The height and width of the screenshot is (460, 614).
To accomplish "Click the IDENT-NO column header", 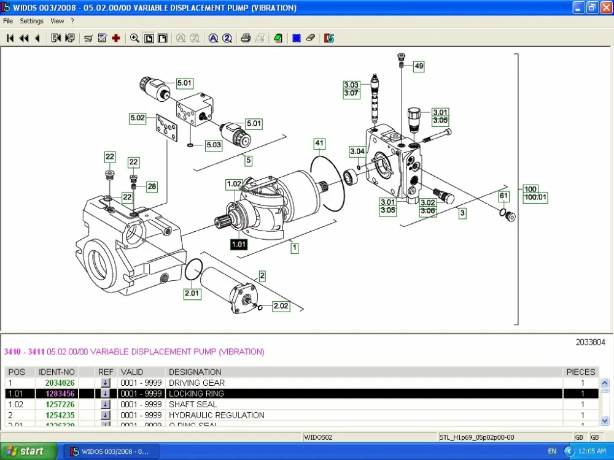I will pos(56,372).
